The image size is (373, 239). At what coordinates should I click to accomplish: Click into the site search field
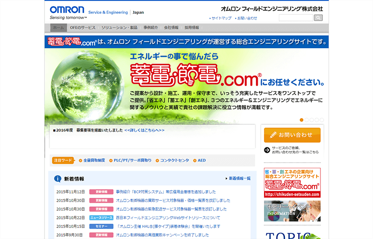(x=296, y=18)
